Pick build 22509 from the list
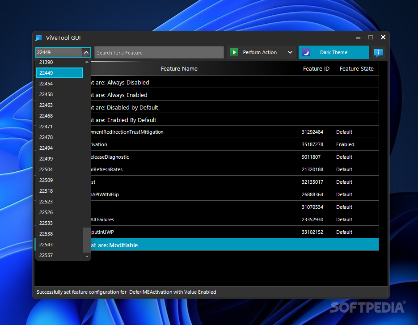 click(x=59, y=180)
